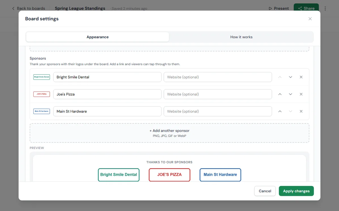
Task: Move Bright Smile Dental sponsor down
Action: (x=290, y=77)
